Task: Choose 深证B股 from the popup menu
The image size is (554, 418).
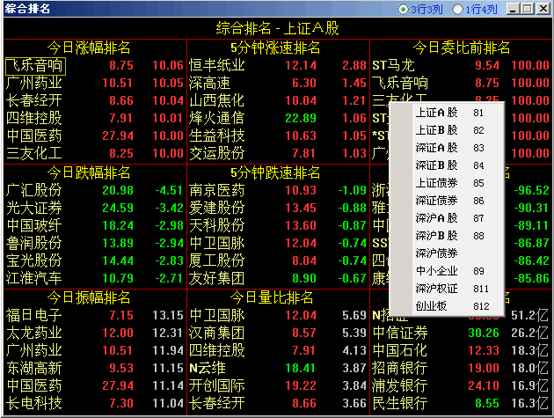Action: 447,165
